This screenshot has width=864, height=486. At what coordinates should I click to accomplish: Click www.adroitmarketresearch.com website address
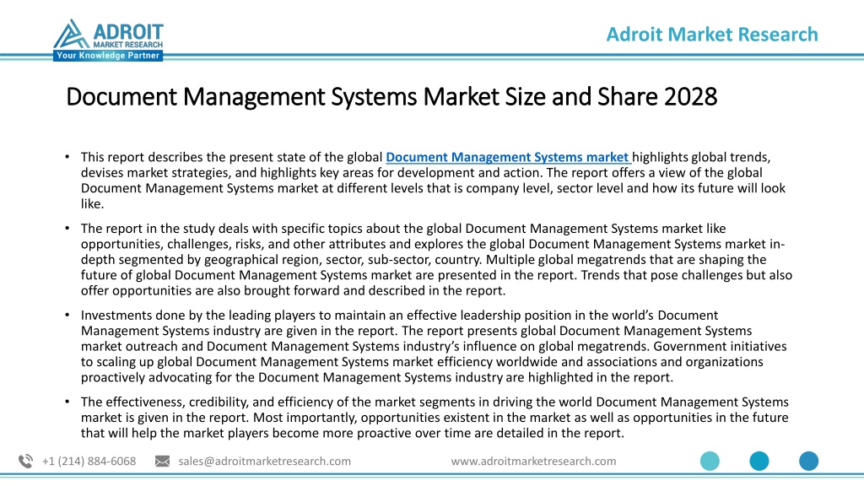(533, 462)
